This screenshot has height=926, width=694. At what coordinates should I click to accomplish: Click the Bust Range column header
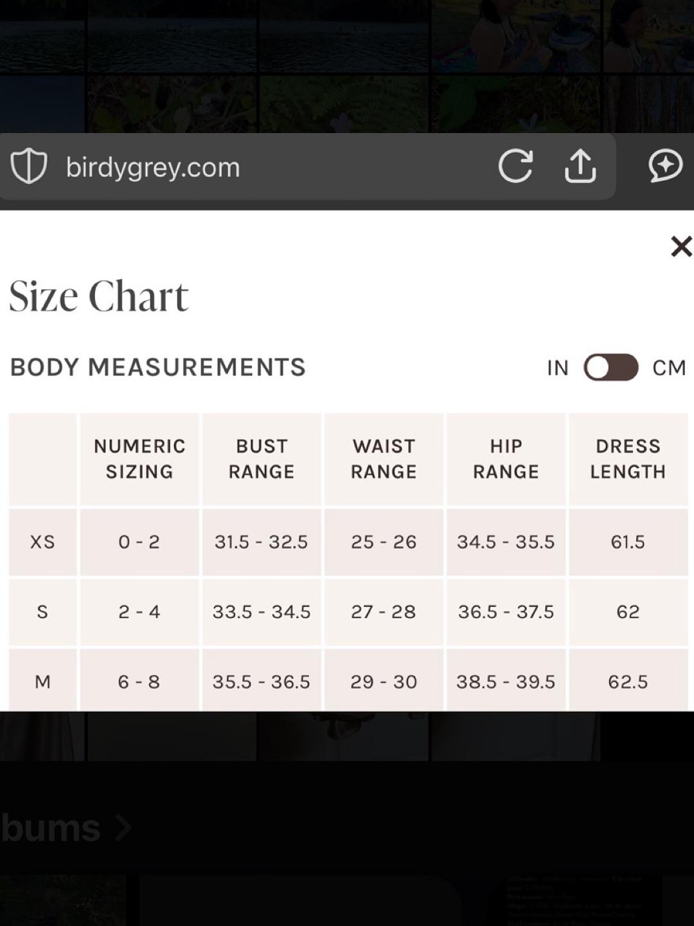[262, 459]
